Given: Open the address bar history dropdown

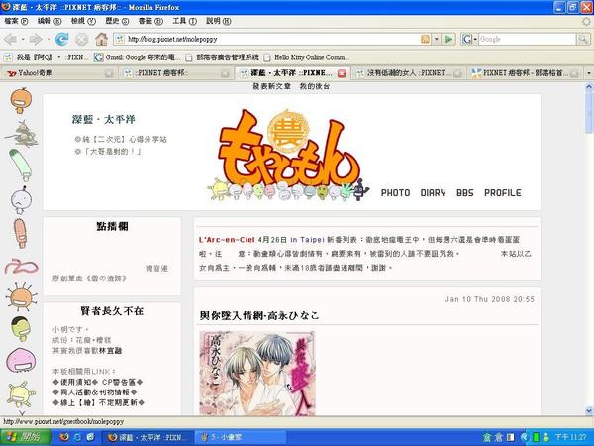Looking at the screenshot, I should click(436, 39).
